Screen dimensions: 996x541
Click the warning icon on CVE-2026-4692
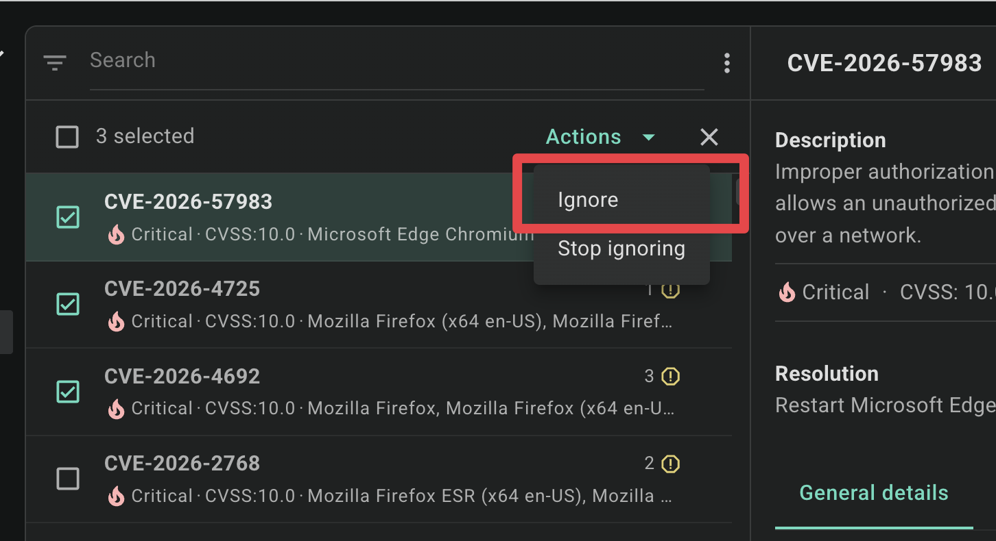click(670, 376)
